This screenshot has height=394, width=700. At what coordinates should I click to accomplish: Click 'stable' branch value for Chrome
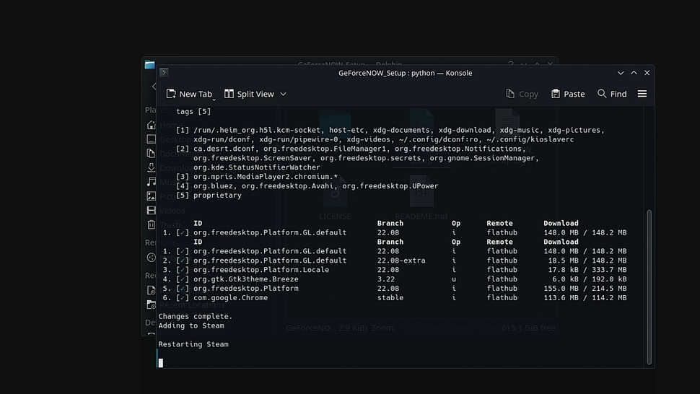390,297
